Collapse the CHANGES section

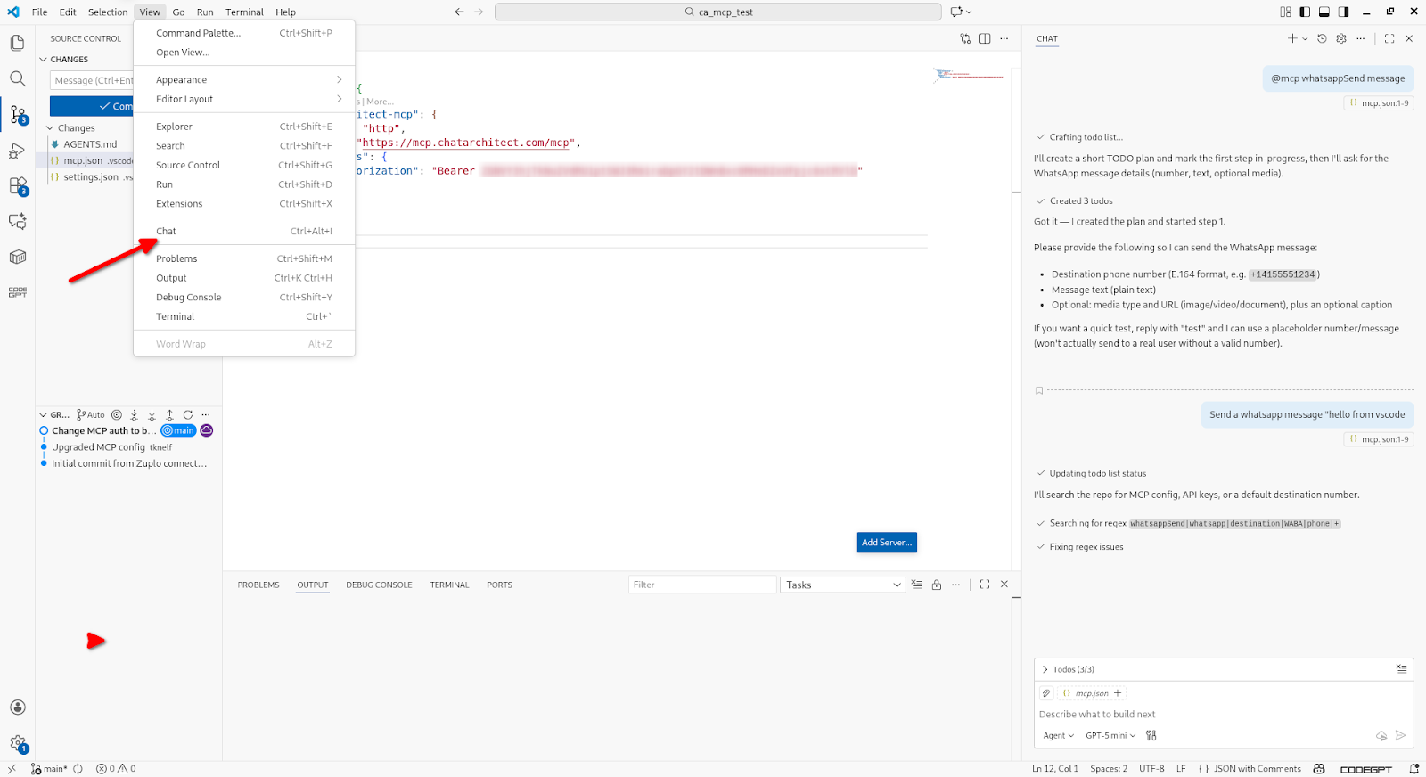tap(43, 60)
